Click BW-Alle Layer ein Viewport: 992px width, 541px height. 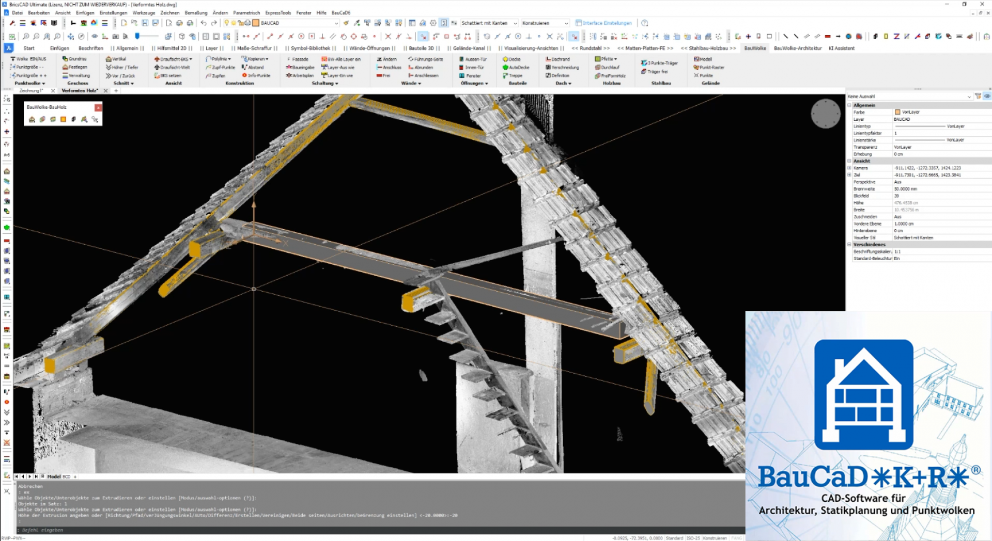pyautogui.click(x=341, y=59)
